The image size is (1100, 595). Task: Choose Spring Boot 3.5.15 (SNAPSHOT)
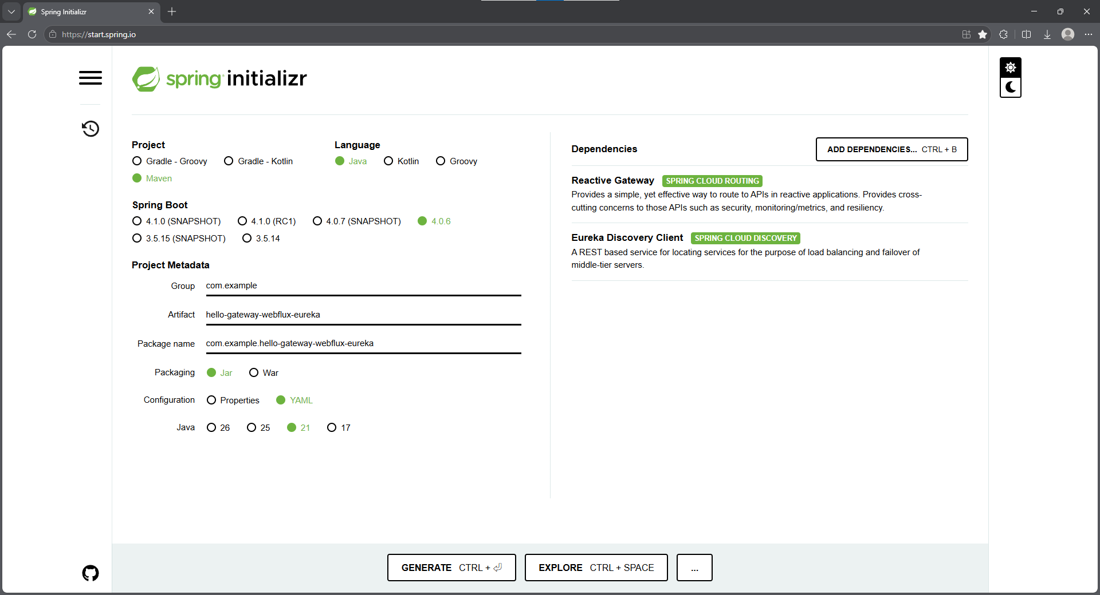179,239
